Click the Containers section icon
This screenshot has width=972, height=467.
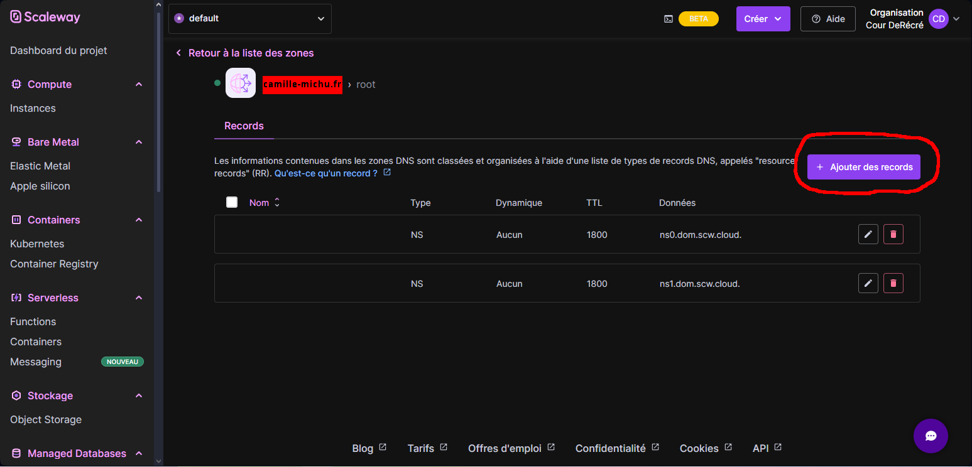tap(16, 220)
